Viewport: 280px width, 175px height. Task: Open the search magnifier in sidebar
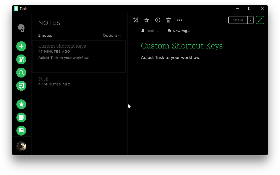(21, 73)
